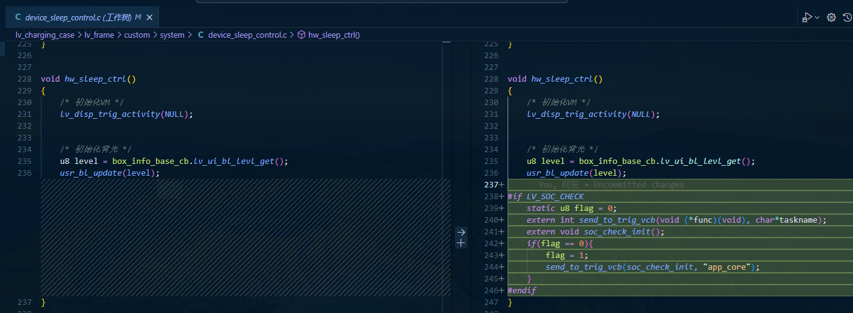The image size is (853, 313).
Task: Click line number 239 in the gutter
Action: (x=490, y=208)
